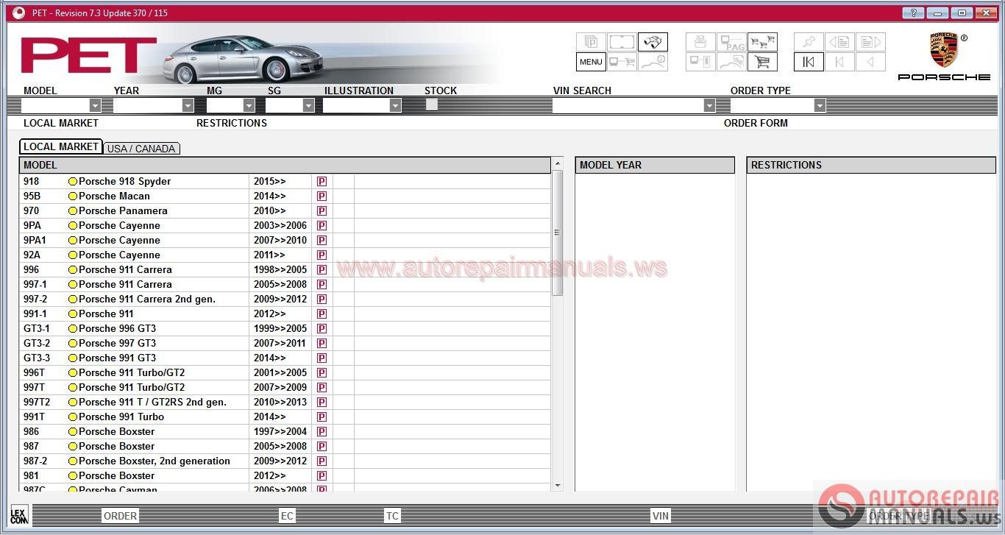
Task: Click the model list scroll-up arrow
Action: (x=557, y=163)
